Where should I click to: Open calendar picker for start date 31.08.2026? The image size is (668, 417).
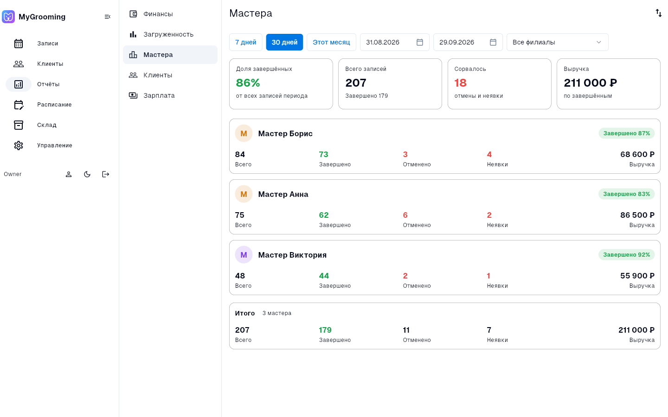pos(420,42)
